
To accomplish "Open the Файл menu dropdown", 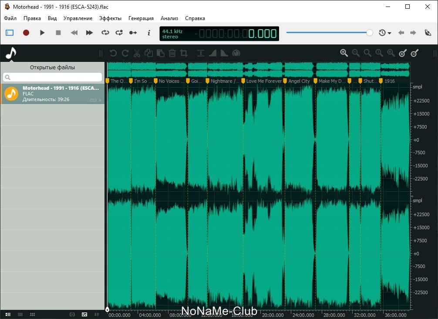I will pos(10,18).
